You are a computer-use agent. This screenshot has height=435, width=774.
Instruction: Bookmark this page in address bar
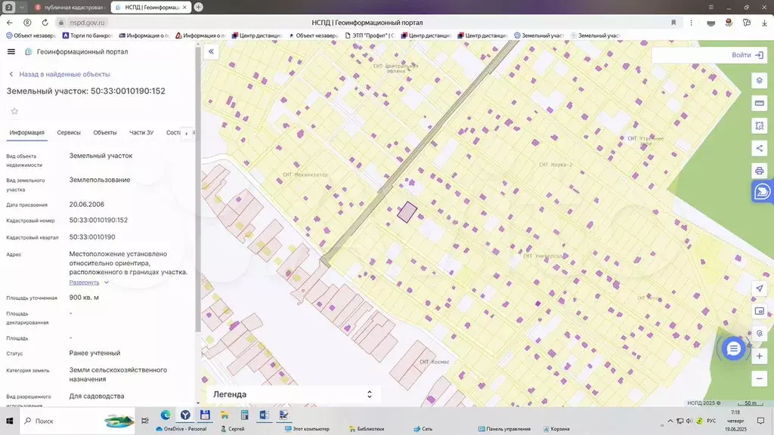click(x=673, y=23)
